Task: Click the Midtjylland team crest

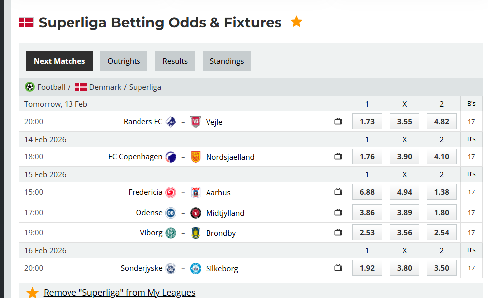Action: [196, 213]
